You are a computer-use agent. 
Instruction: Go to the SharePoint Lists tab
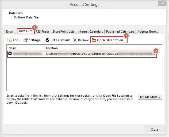coord(63,32)
